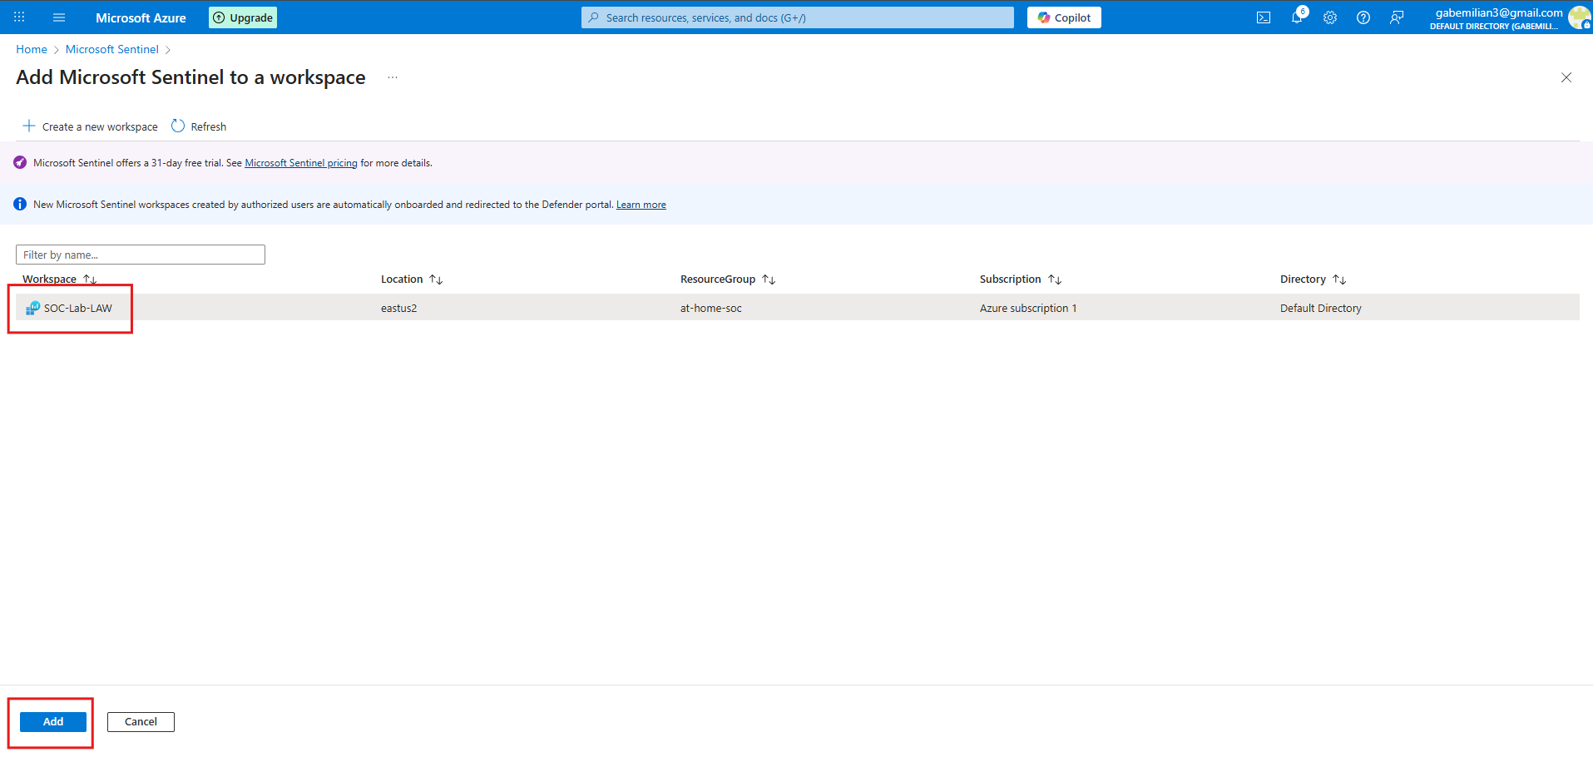Click the SOC-Lab-LAW workspace icon
Viewport: 1593px width, 757px height.
(x=32, y=308)
